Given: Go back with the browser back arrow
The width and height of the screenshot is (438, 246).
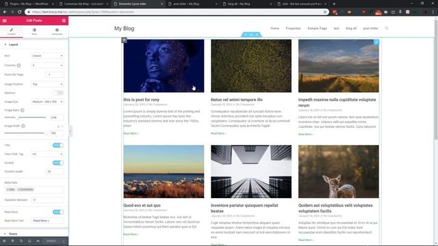Looking at the screenshot, I should tap(5, 12).
